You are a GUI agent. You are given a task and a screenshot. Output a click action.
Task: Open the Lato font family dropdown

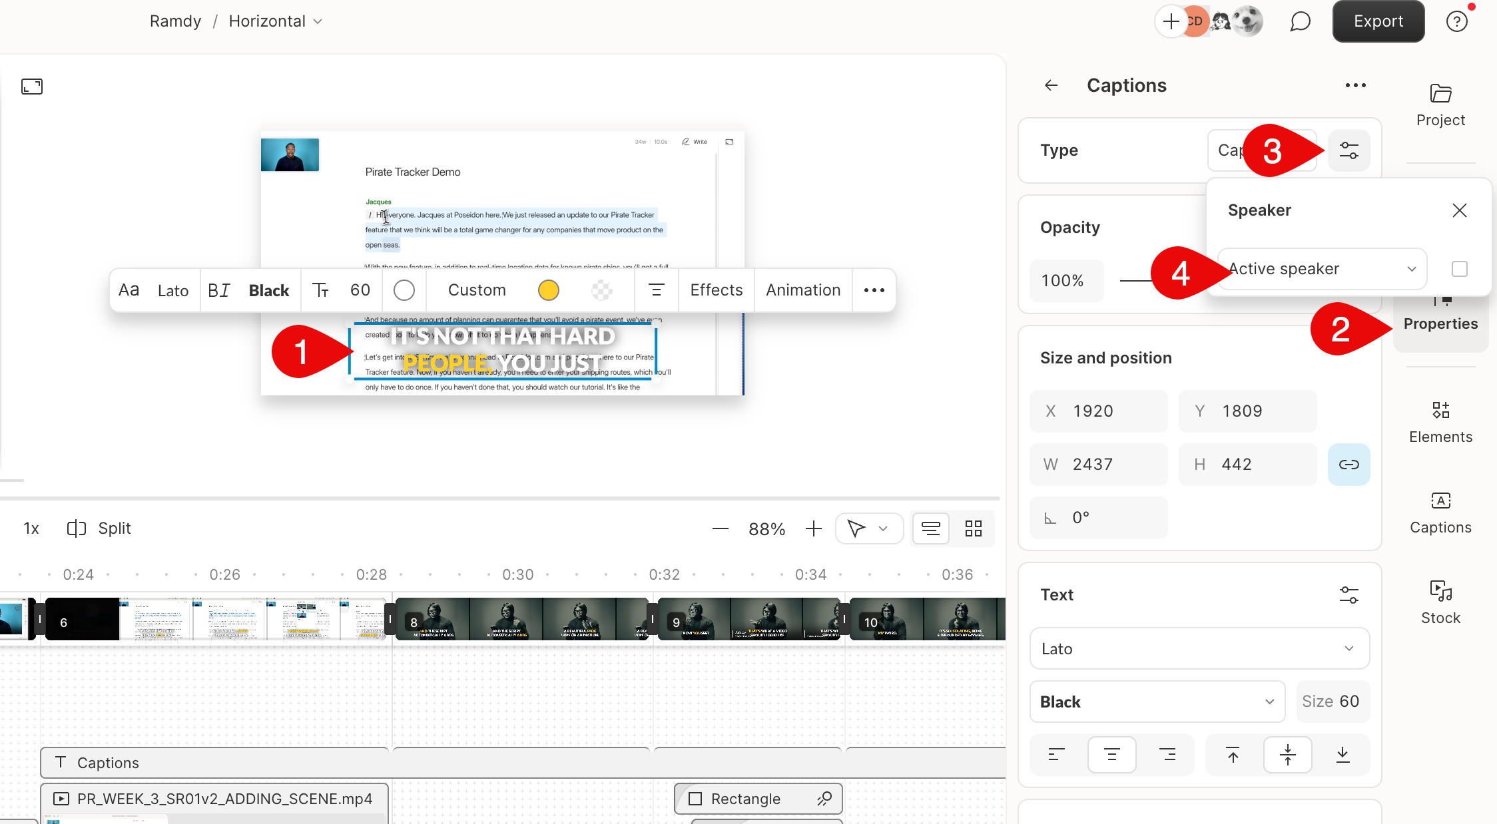1199,648
